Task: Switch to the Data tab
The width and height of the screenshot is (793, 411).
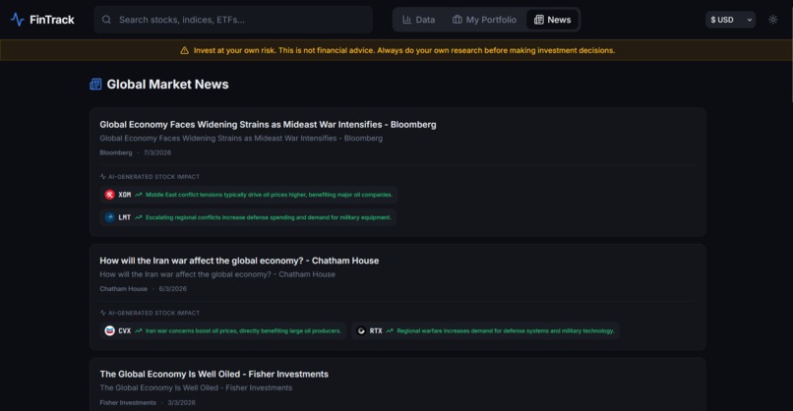Action: 418,20
